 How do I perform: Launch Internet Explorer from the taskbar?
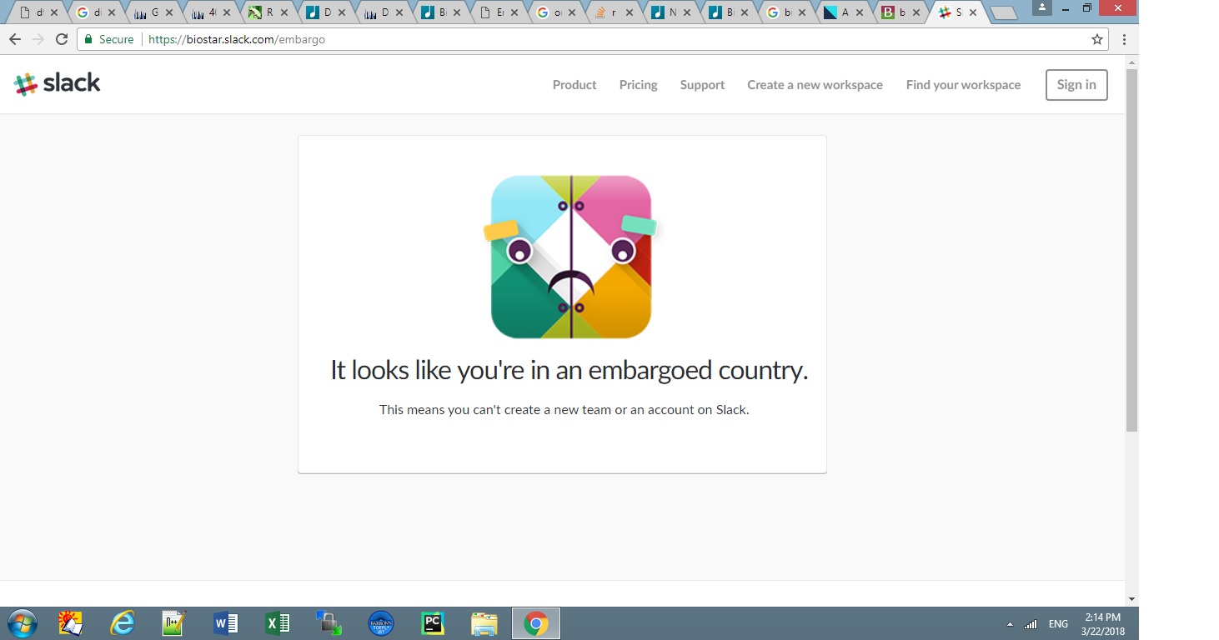[123, 623]
